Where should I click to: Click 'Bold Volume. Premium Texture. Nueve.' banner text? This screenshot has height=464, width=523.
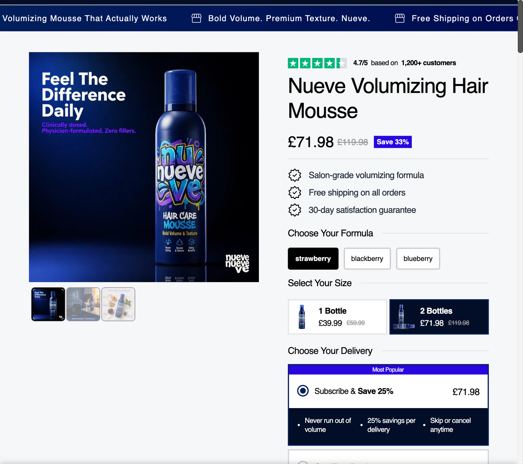point(289,18)
